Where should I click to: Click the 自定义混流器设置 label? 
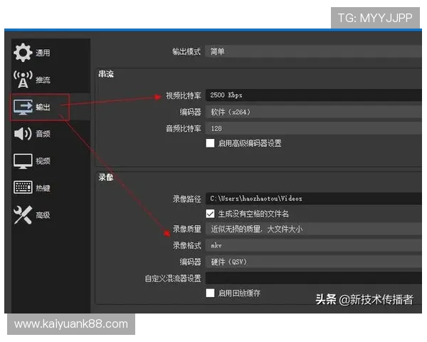173,279
